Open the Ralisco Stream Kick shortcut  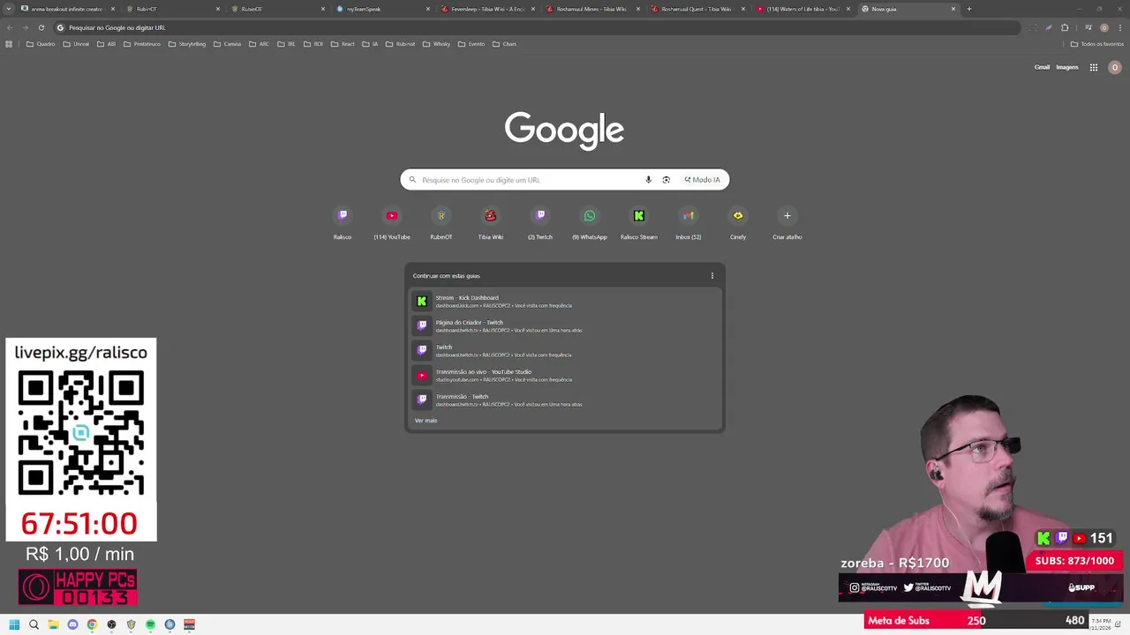[639, 222]
